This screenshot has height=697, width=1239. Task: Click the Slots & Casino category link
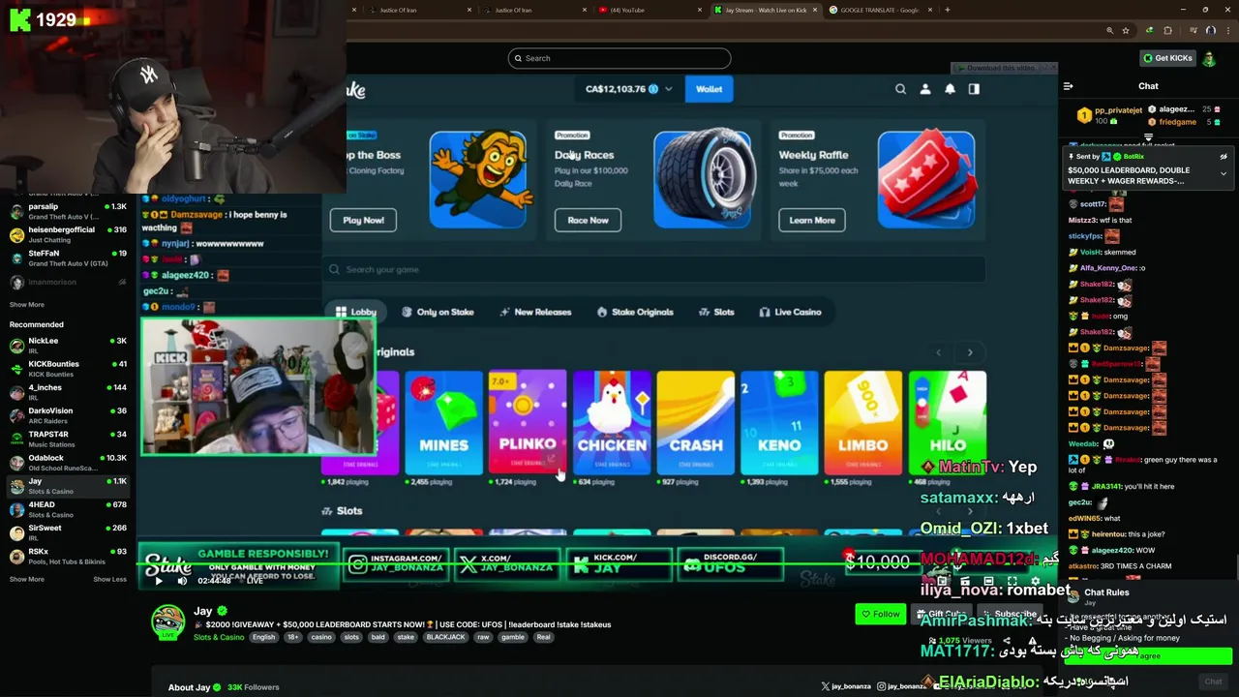coord(219,637)
